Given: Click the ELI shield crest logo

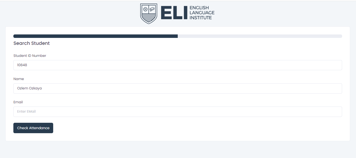Looking at the screenshot, I should tap(149, 13).
